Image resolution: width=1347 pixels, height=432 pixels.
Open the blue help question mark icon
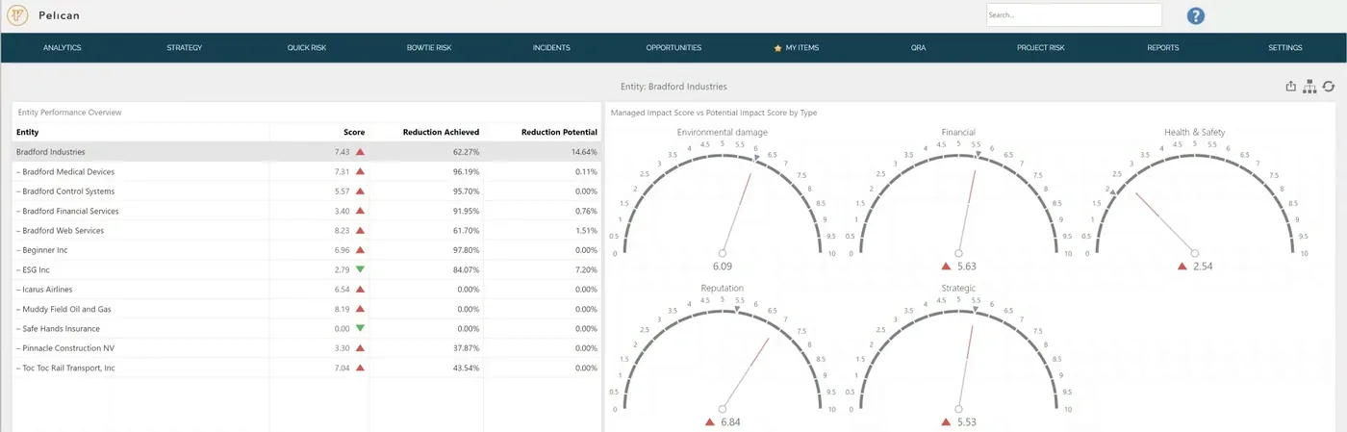coord(1196,15)
